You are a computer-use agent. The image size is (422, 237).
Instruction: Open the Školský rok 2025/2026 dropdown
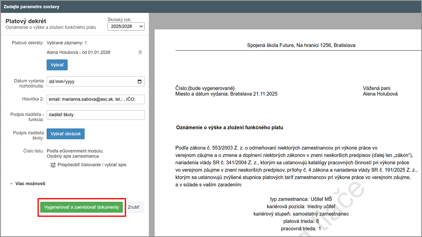pos(126,26)
